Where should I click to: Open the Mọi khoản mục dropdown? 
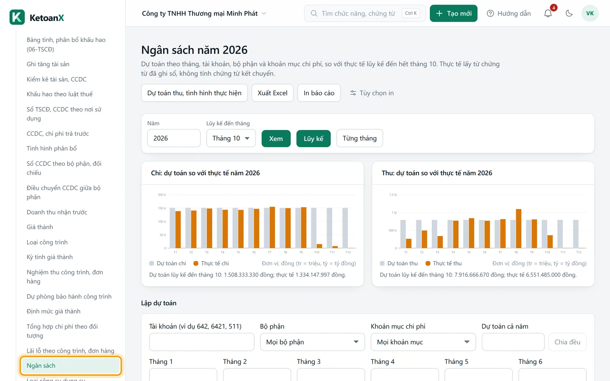coord(423,342)
